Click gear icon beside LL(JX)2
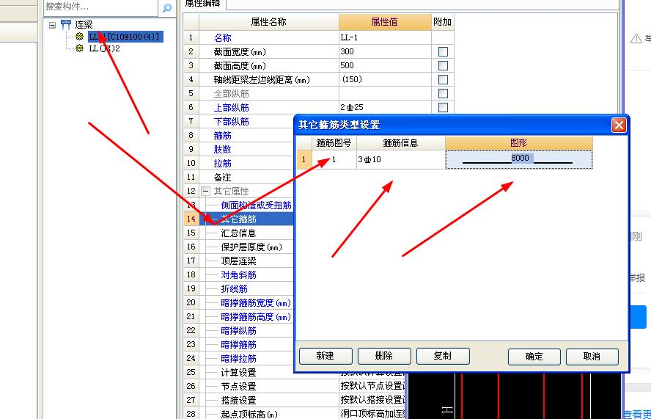 pyautogui.click(x=79, y=48)
